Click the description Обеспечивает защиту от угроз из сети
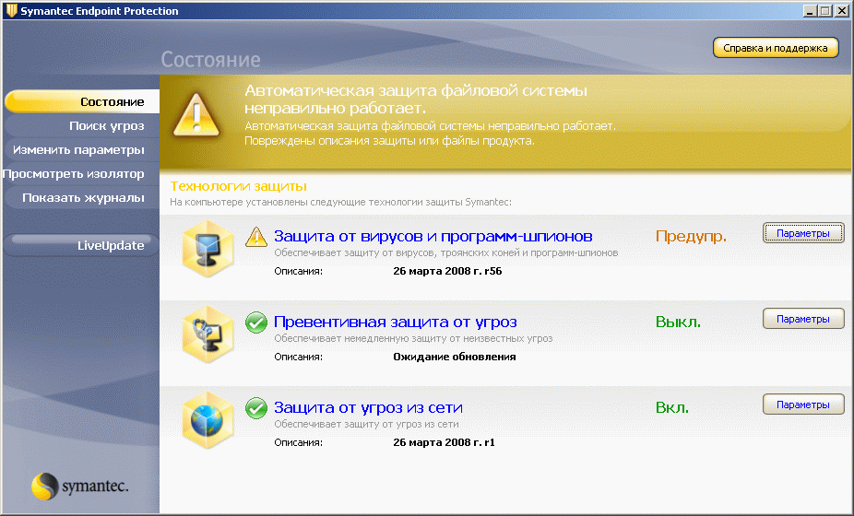Image resolution: width=854 pixels, height=516 pixels. (366, 424)
